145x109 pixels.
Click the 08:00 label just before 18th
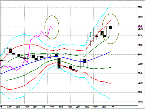(35, 107)
